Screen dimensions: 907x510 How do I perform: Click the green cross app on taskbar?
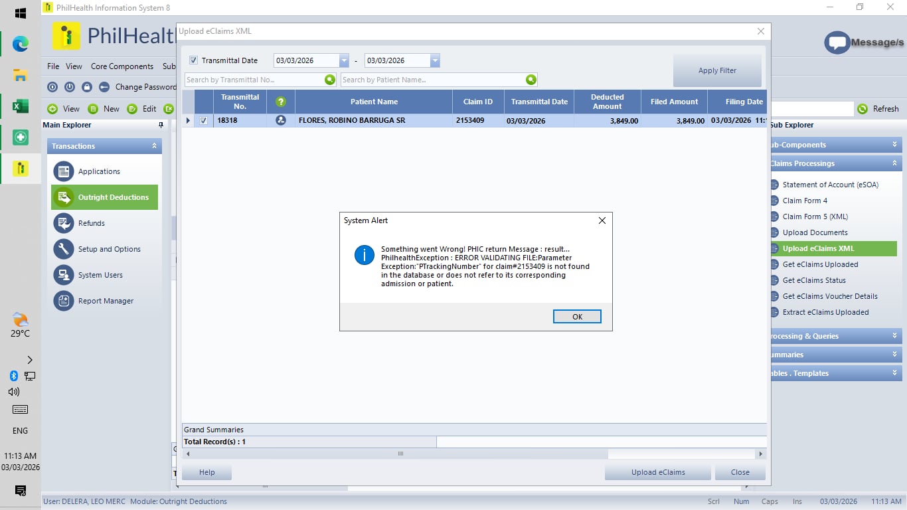21,137
